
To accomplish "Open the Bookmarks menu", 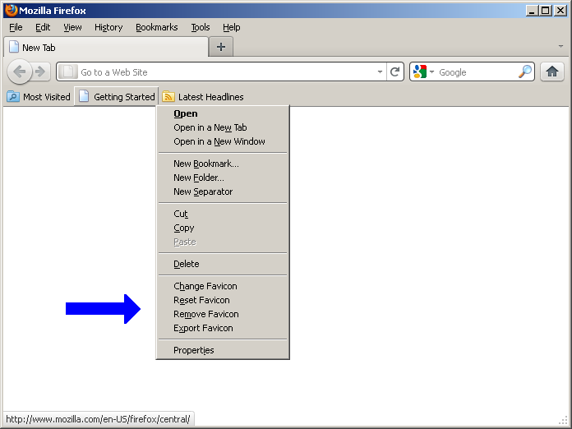I will click(x=157, y=27).
